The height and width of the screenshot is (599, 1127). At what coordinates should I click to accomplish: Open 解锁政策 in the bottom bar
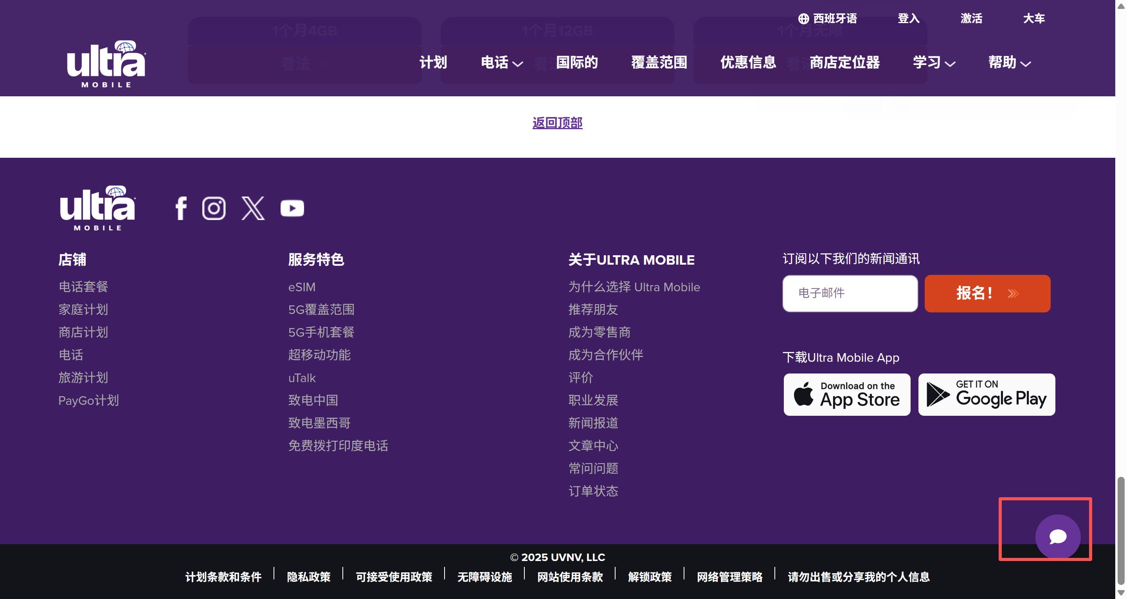[650, 577]
